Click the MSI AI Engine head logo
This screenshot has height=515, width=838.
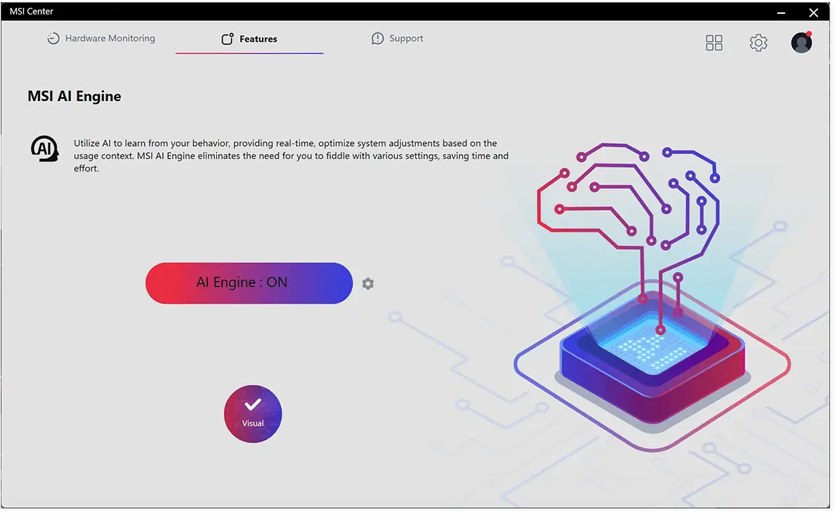44,148
